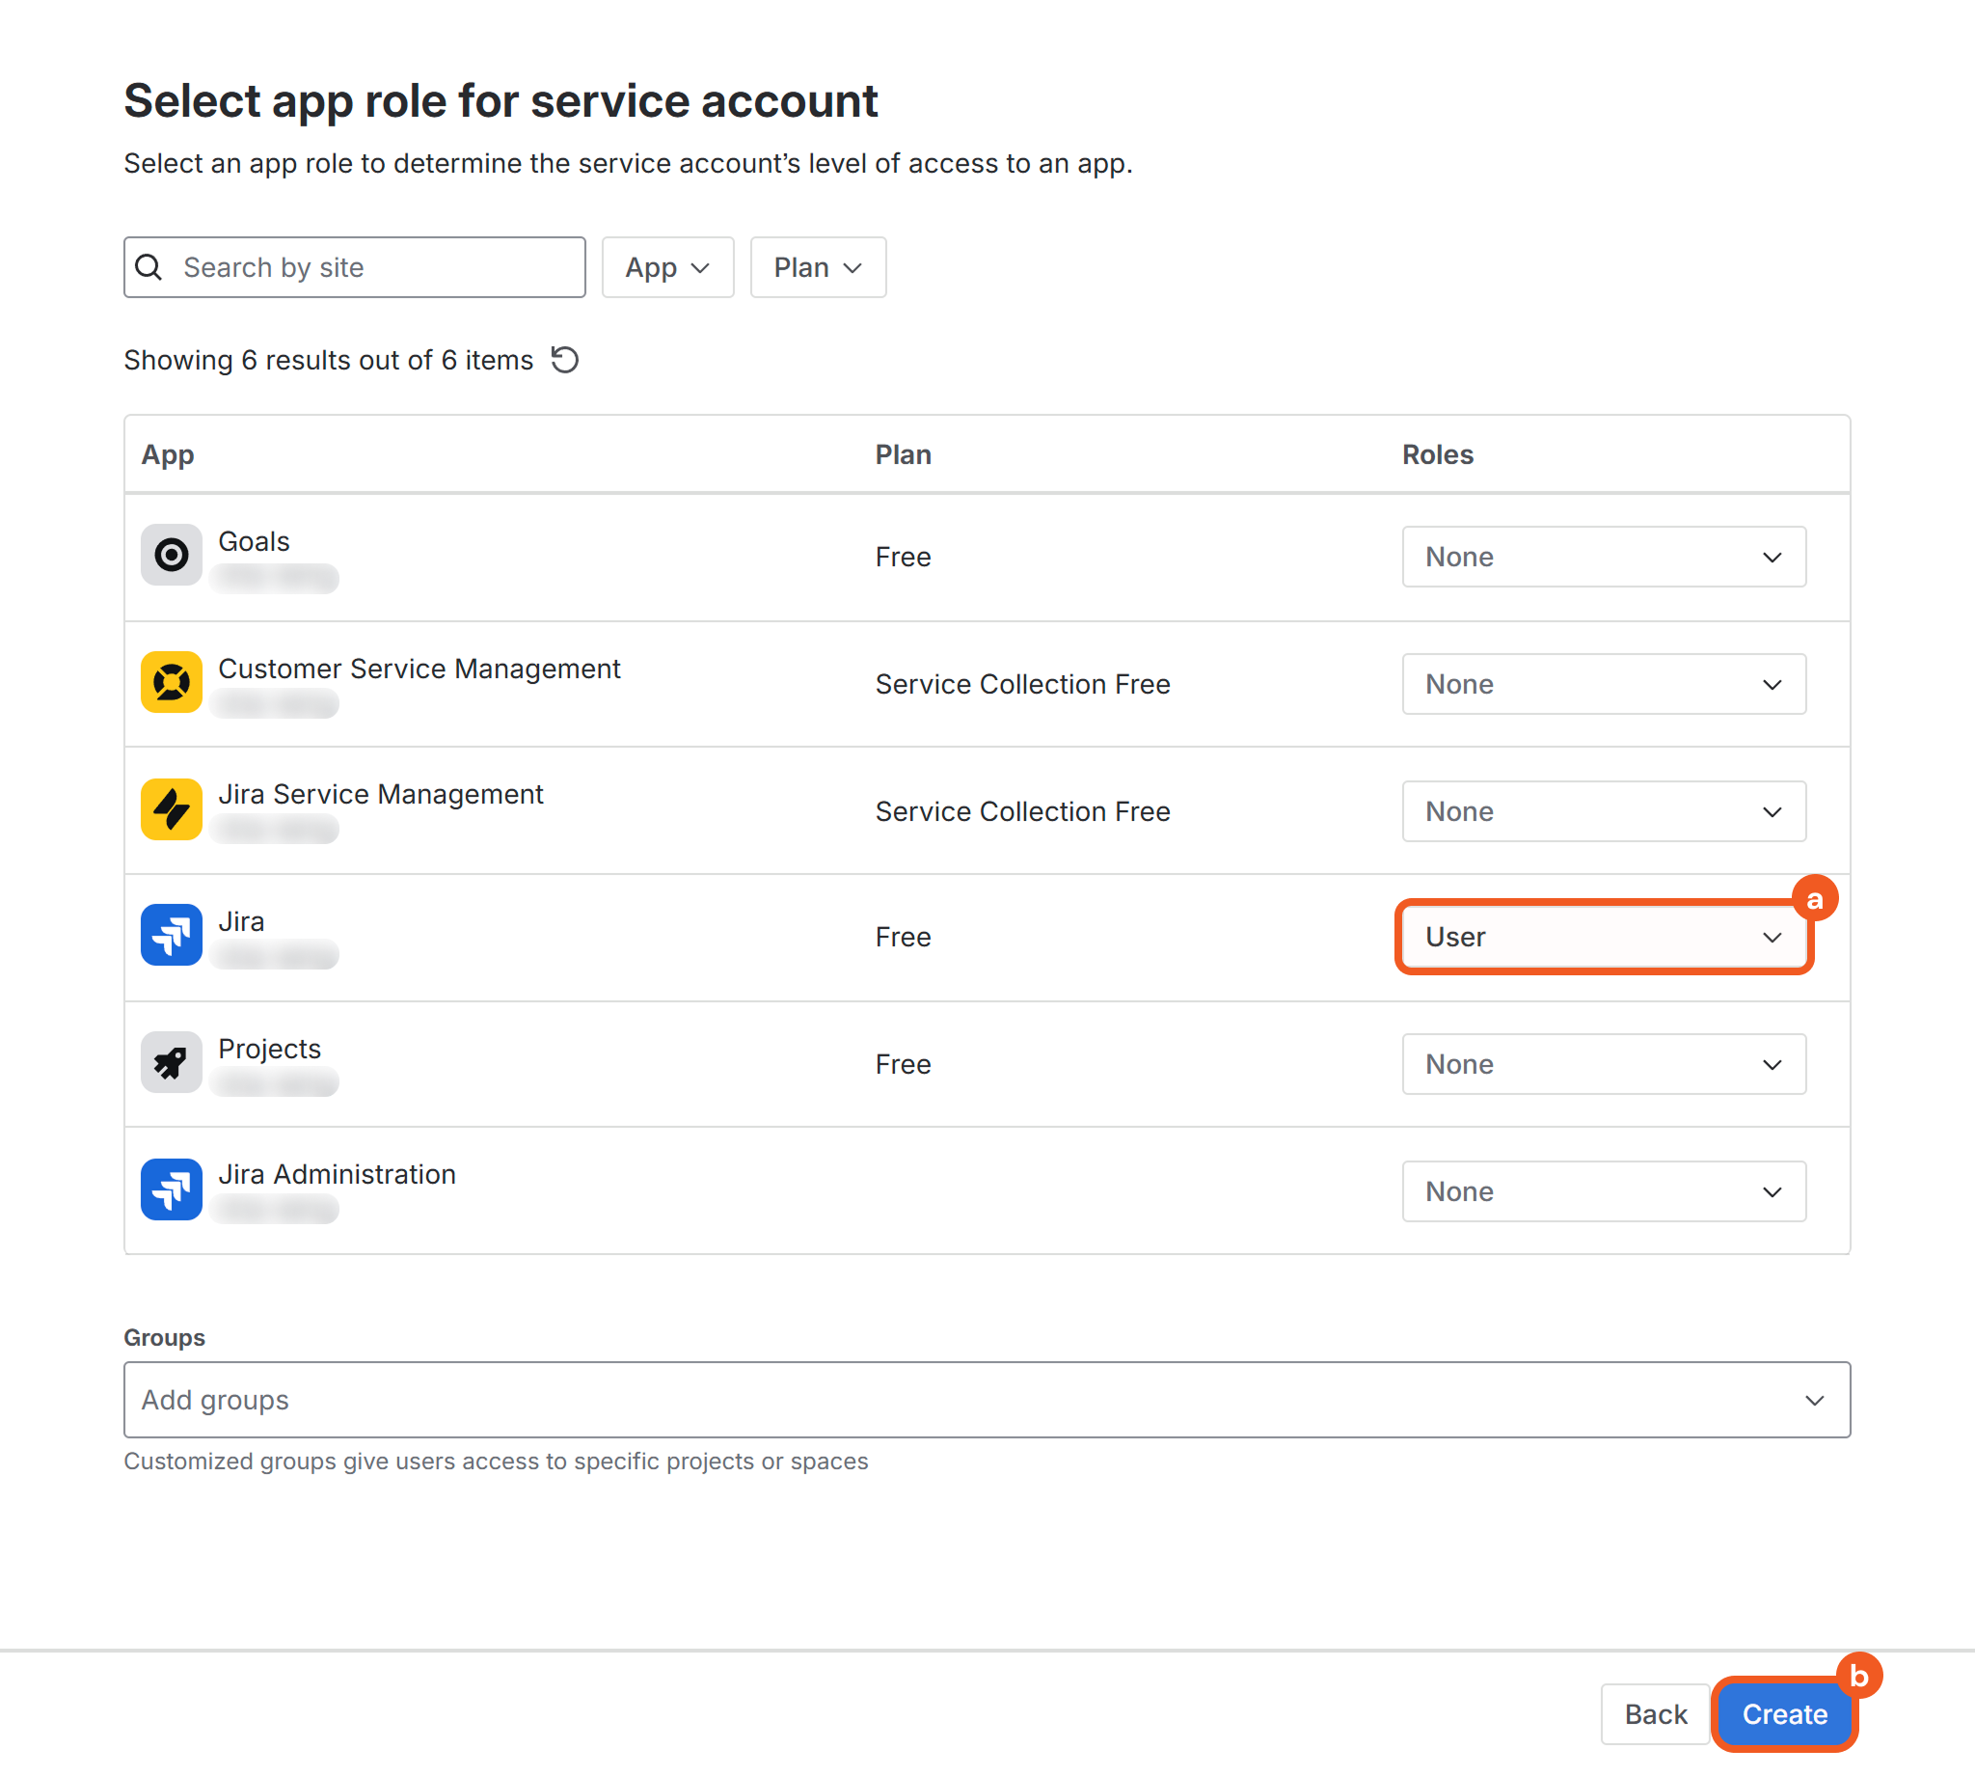
Task: Click the Jira app icon
Action: pyautogui.click(x=171, y=935)
